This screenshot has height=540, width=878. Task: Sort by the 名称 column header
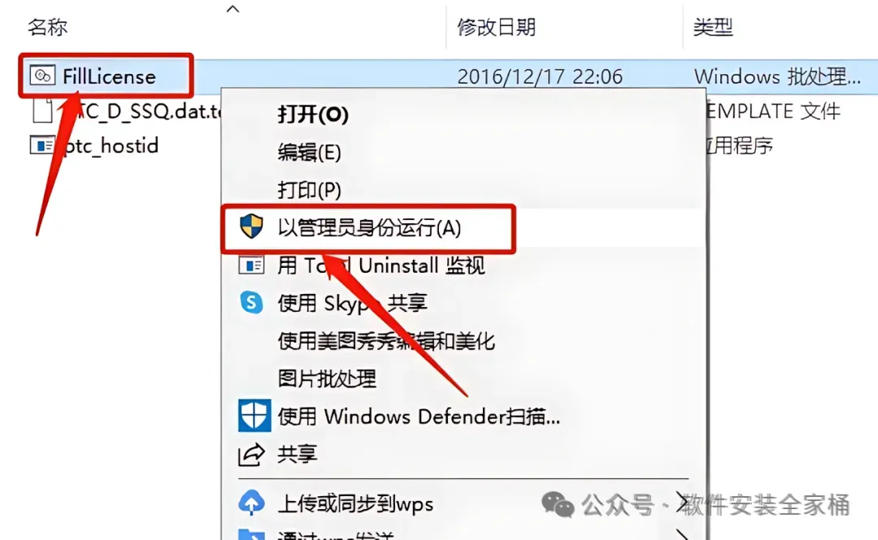(x=48, y=26)
